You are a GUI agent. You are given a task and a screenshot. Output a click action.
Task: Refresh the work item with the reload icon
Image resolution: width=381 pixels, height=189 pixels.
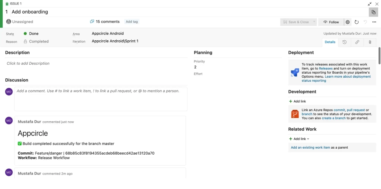coord(357,22)
